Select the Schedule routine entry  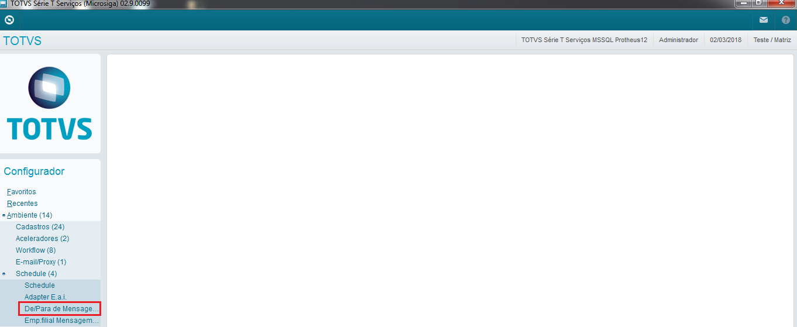coord(40,285)
